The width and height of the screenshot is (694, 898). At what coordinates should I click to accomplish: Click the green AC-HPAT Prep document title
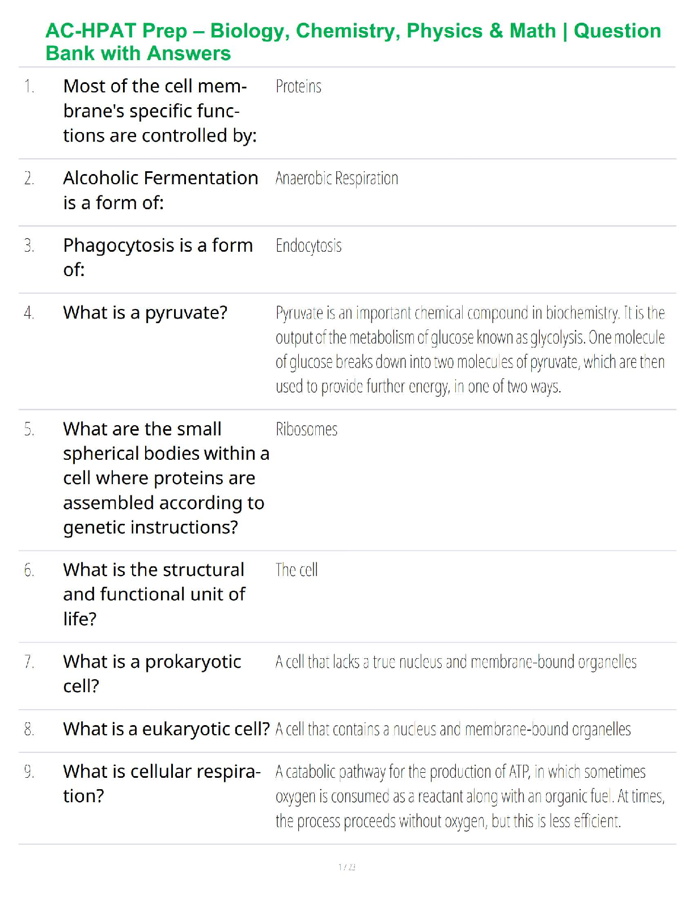[x=353, y=41]
